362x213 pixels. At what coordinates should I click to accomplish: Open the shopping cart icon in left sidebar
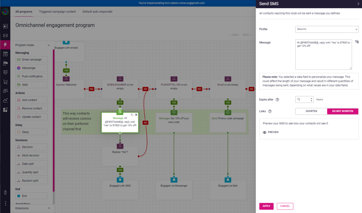(5, 82)
